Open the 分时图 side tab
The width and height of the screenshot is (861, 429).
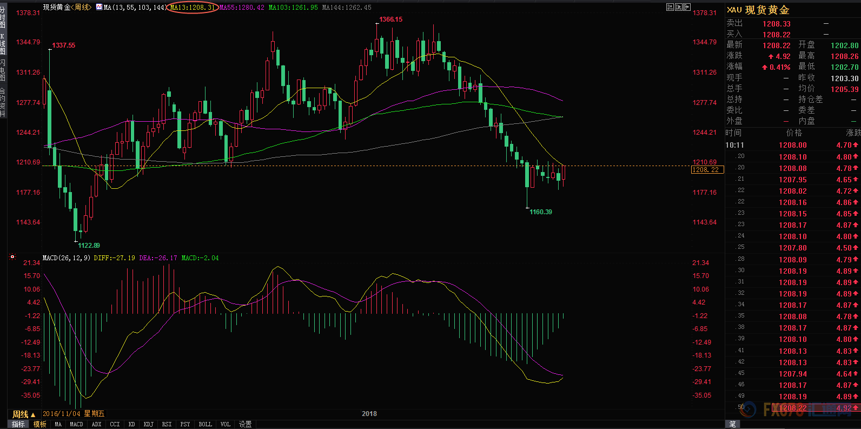pyautogui.click(x=3, y=17)
